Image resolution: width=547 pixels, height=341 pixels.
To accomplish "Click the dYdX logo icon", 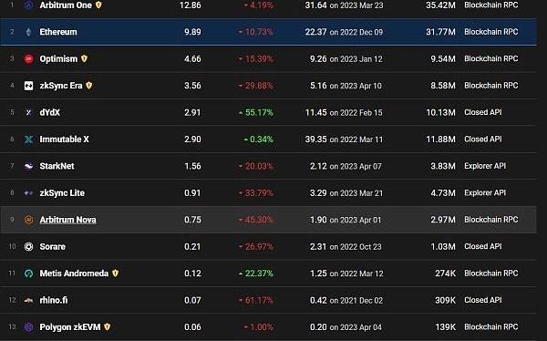I will pyautogui.click(x=28, y=112).
